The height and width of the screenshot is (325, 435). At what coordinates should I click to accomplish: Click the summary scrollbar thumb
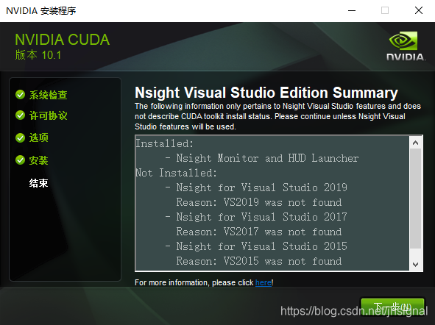tap(415, 199)
